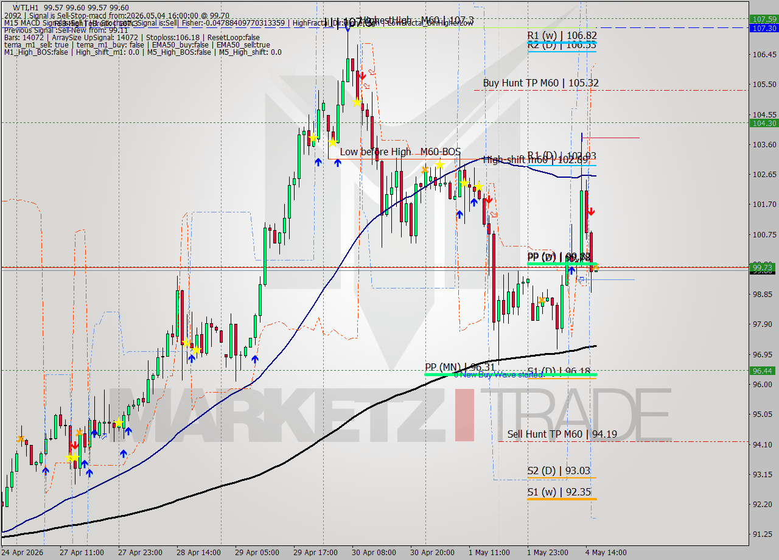Screen dimensions: 779x560
Task: Select the S1 (w) | 92.35 label
Action: point(559,492)
